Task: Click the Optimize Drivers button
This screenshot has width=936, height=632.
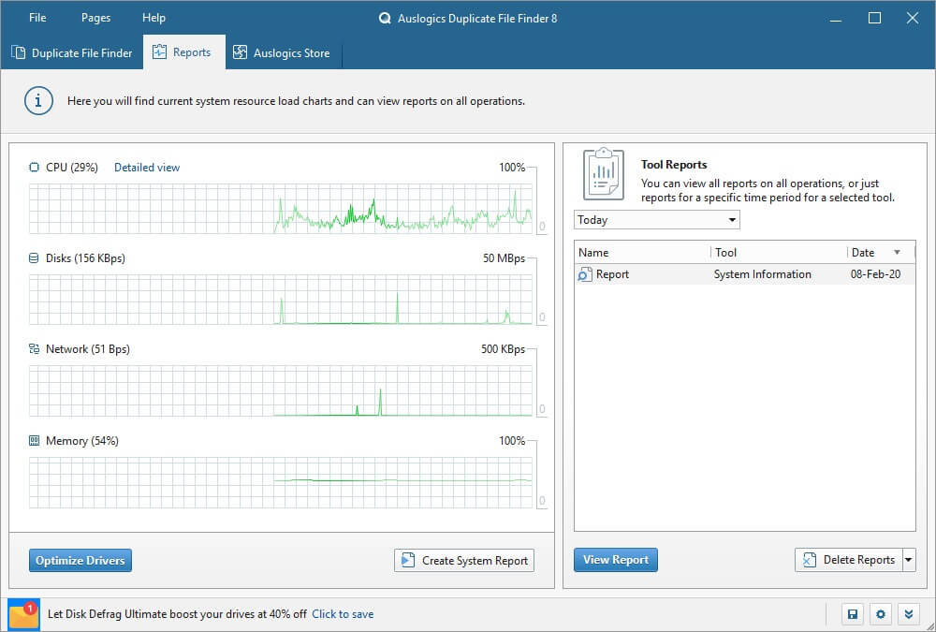Action: [x=80, y=560]
